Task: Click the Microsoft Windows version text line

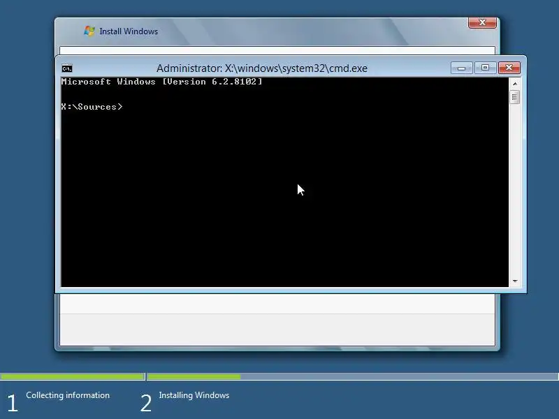Action: click(162, 82)
